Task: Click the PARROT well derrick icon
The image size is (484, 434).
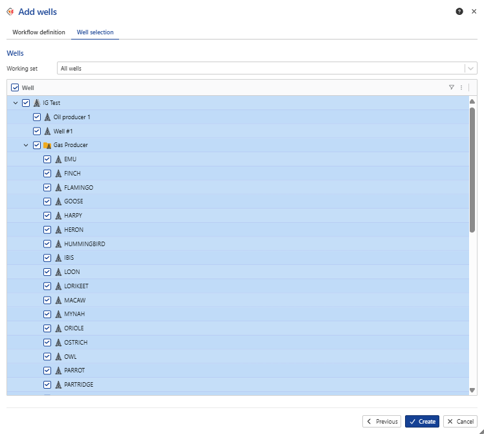Action: [58, 371]
